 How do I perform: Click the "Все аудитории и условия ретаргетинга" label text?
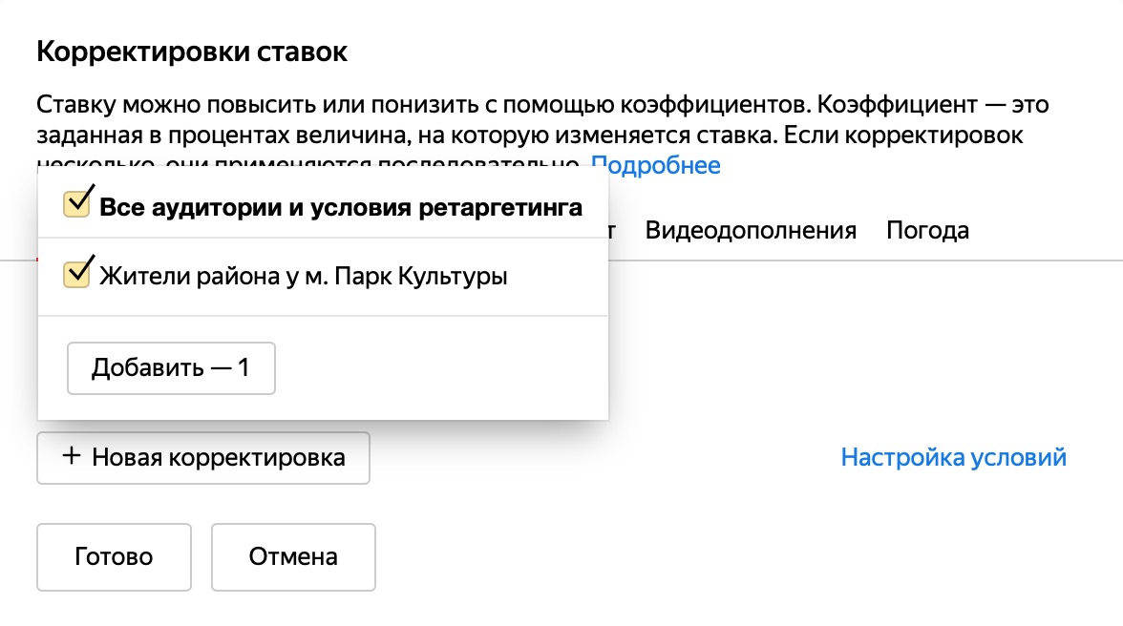341,207
